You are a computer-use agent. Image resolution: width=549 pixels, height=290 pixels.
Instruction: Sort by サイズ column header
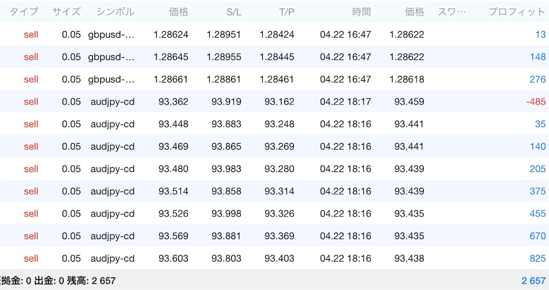[66, 12]
